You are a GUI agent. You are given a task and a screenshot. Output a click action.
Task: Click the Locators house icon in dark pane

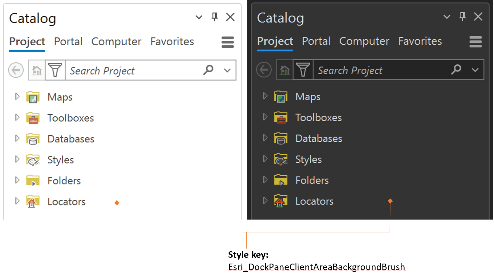pos(281,201)
